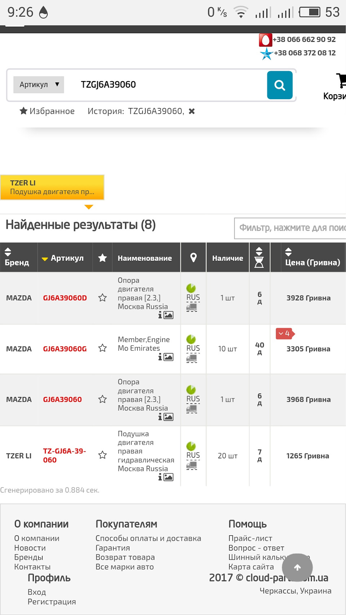Sort by delivery time hourglass column

pos(259,257)
